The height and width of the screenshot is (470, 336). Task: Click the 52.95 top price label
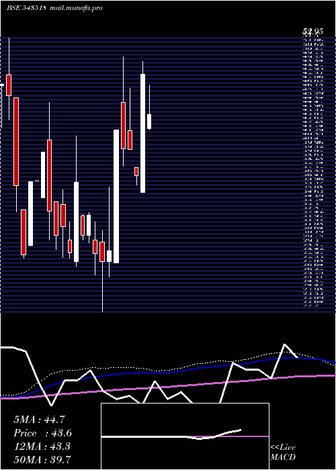pos(312,31)
